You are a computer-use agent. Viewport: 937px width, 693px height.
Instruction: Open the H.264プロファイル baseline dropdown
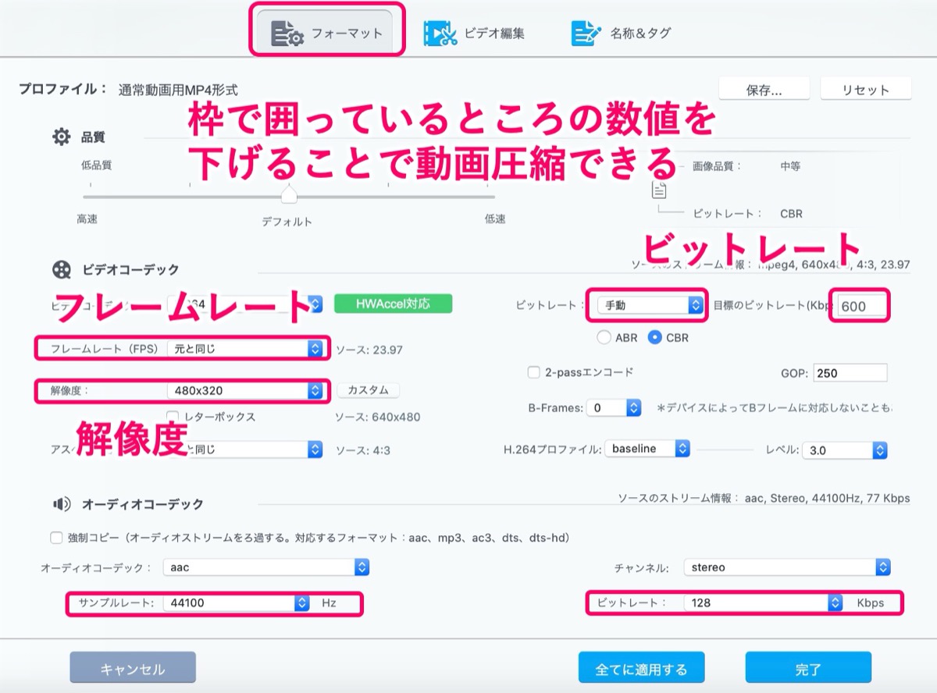pyautogui.click(x=647, y=450)
